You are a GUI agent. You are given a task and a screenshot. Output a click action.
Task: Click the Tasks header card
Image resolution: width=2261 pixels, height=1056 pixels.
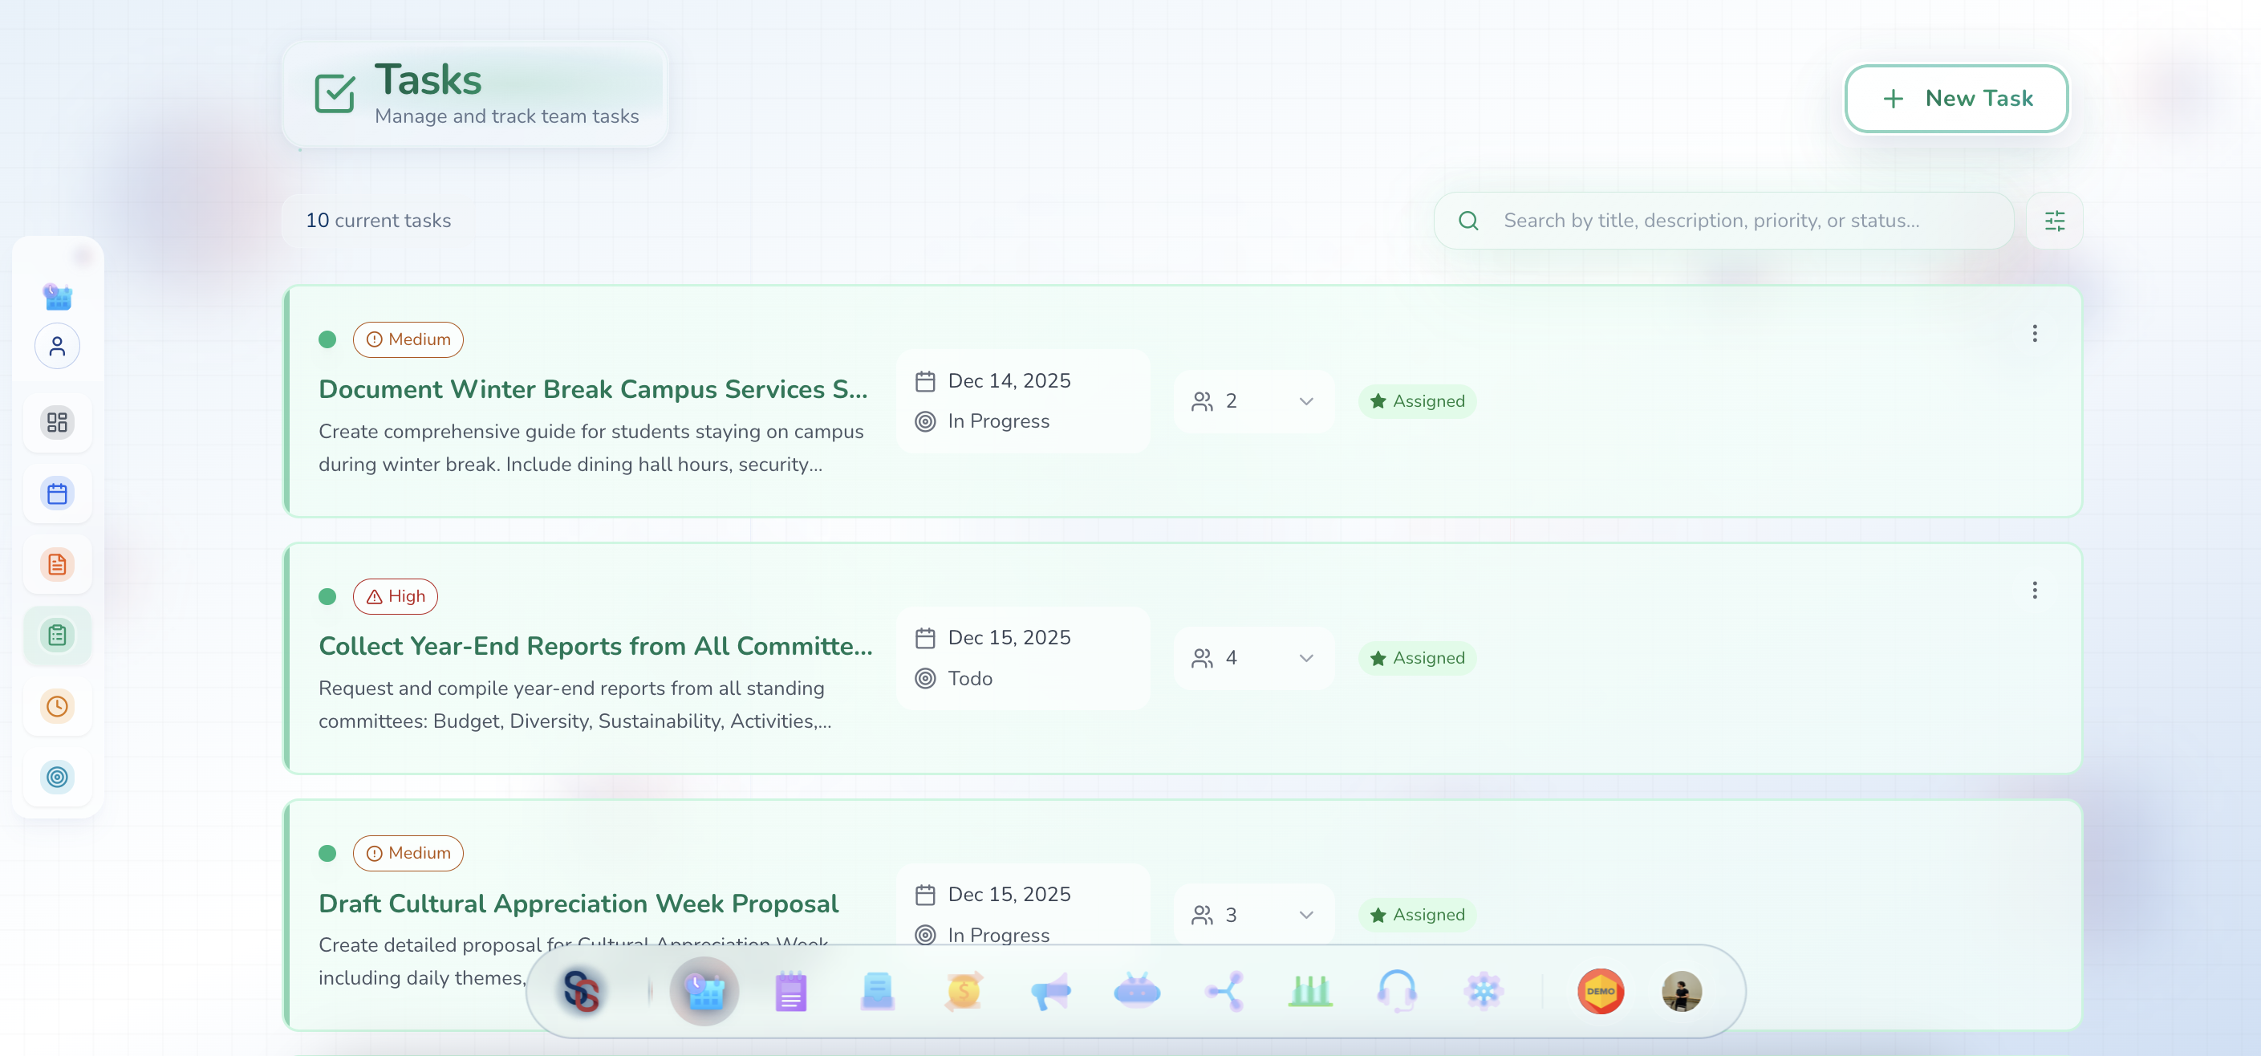coord(475,94)
